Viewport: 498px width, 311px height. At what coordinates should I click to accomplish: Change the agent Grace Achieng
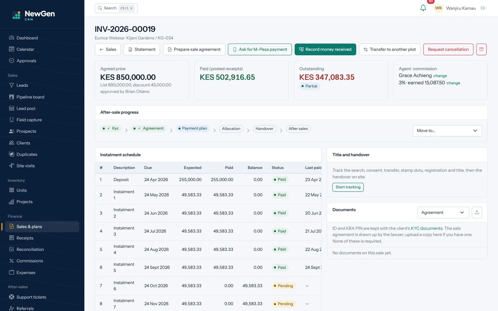pyautogui.click(x=440, y=76)
